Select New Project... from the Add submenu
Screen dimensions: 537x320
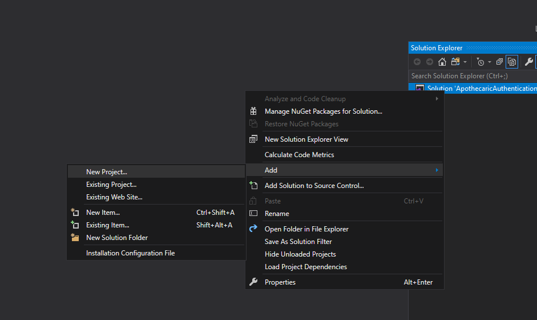coord(107,172)
